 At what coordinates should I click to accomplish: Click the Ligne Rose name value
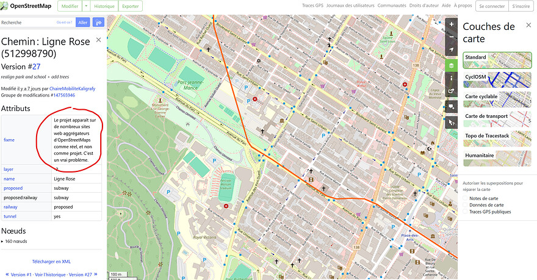click(65, 179)
